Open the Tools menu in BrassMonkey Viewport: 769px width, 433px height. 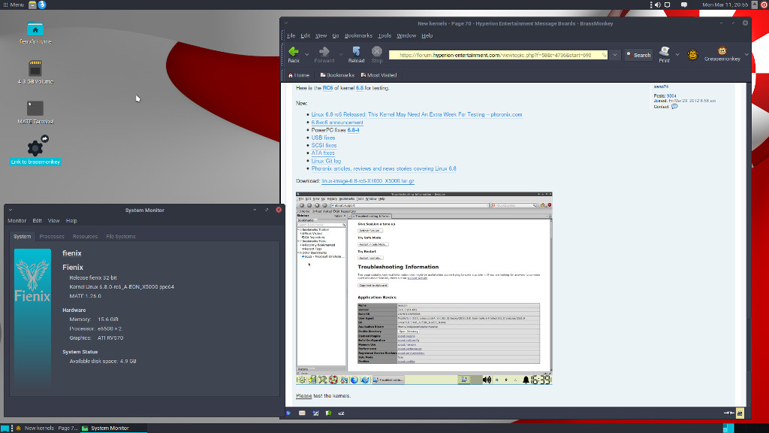pos(384,36)
